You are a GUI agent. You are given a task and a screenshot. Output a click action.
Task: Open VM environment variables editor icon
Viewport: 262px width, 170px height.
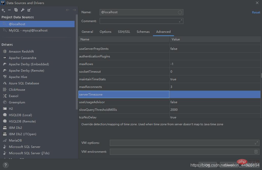pos(256,152)
